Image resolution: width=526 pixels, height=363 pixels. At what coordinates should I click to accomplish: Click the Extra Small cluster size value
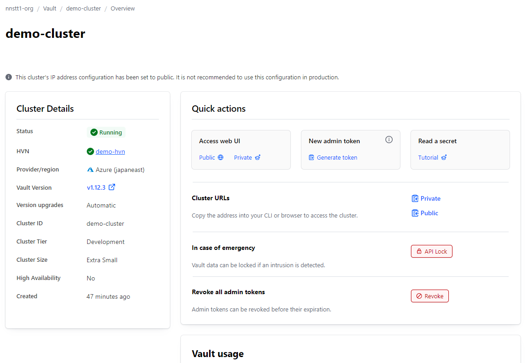pos(102,260)
